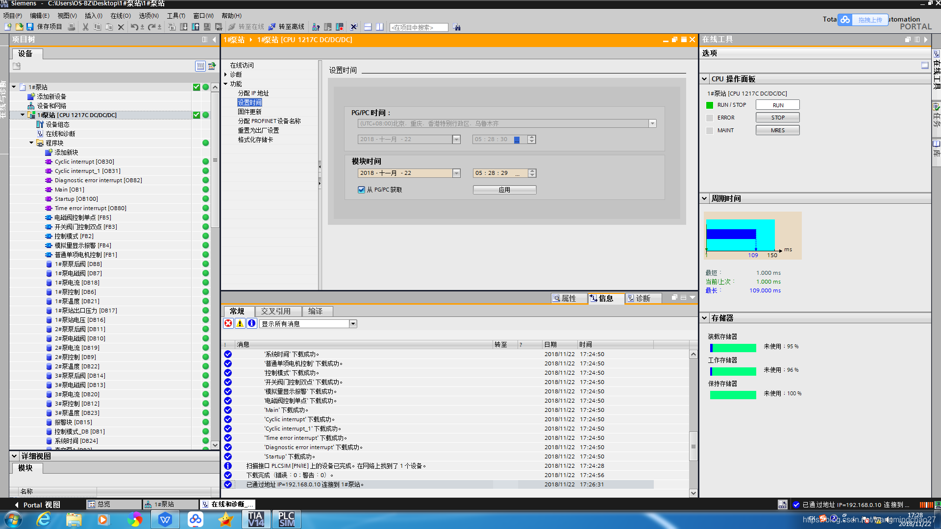Open the module date dropdown
This screenshot has width=941, height=529.
(456, 173)
